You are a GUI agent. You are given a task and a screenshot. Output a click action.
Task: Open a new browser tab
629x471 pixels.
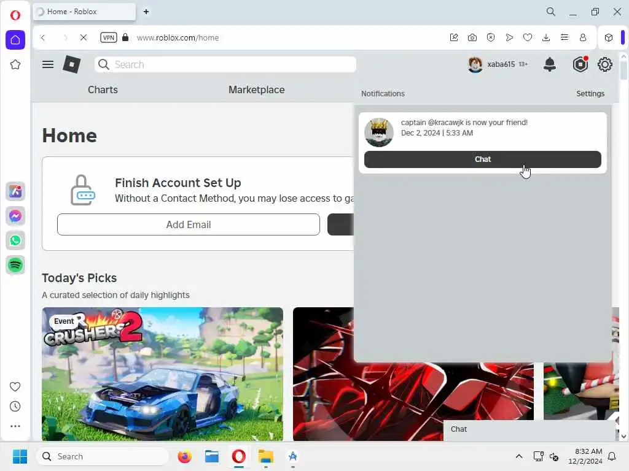coord(146,12)
